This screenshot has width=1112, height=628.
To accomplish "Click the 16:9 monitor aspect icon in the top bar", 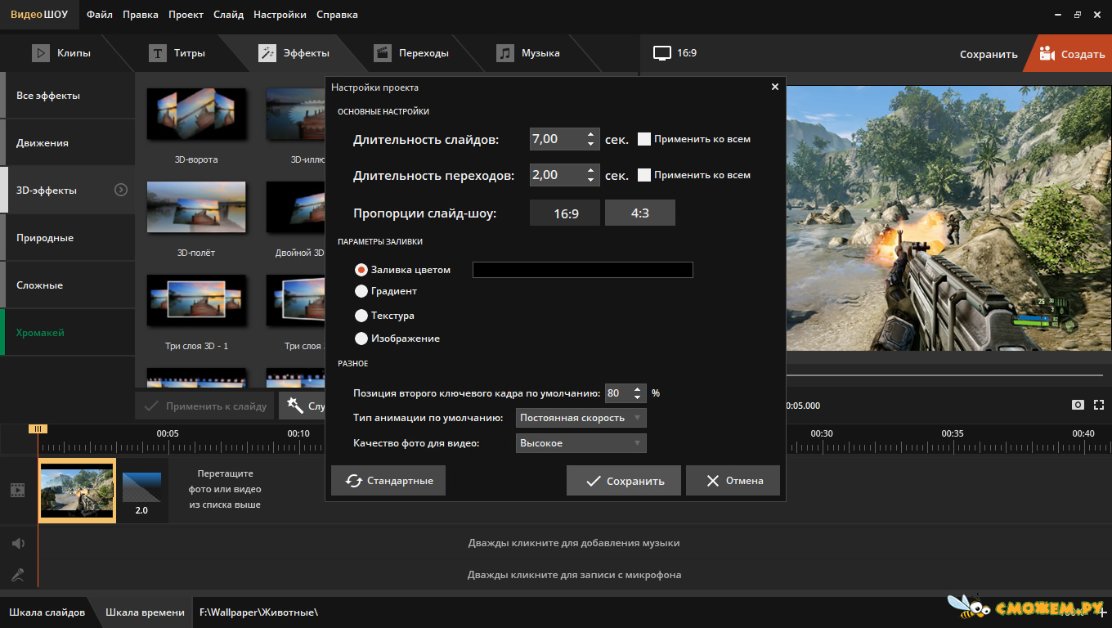I will click(661, 53).
